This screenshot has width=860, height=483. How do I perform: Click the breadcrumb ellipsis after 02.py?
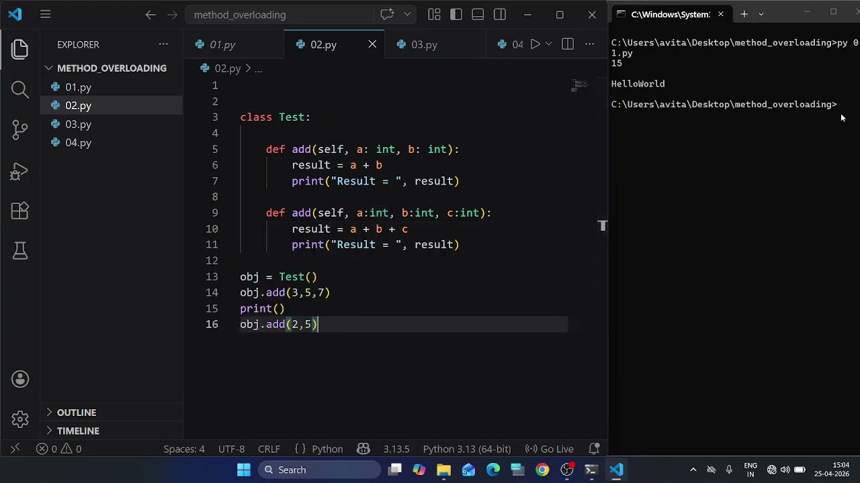(x=258, y=68)
